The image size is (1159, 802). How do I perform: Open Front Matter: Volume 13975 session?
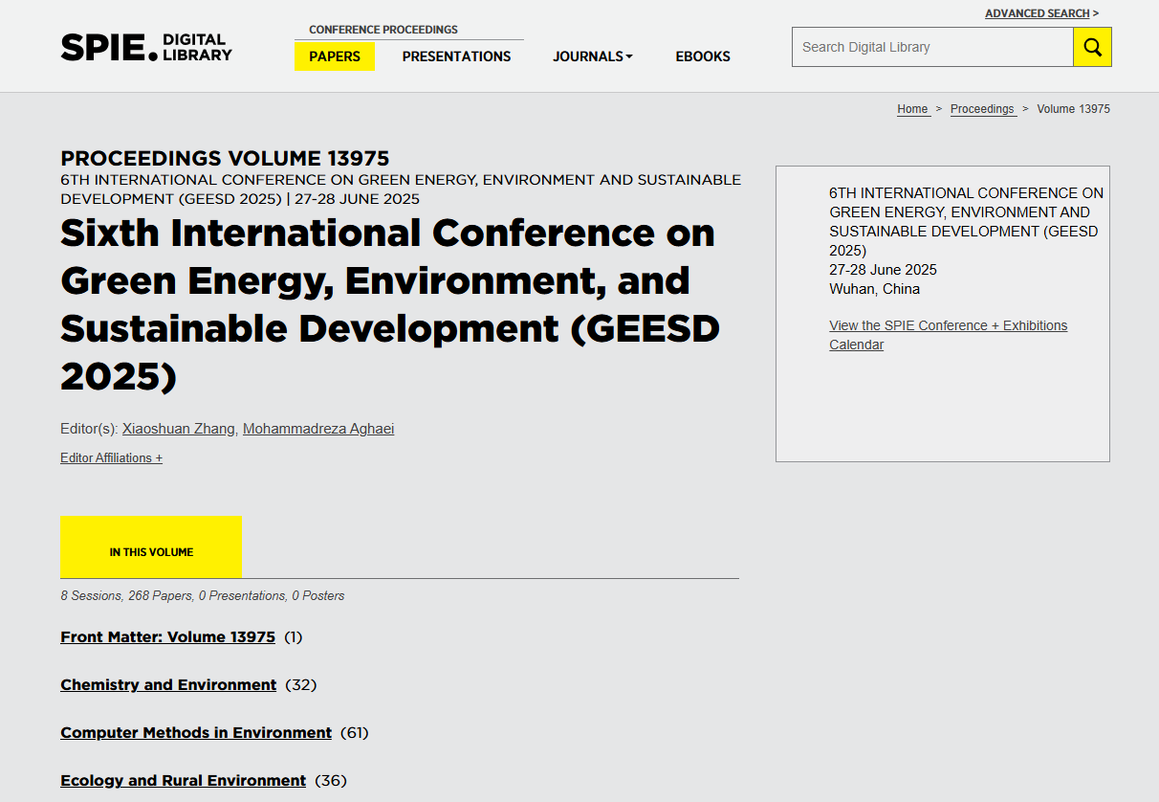(x=167, y=636)
